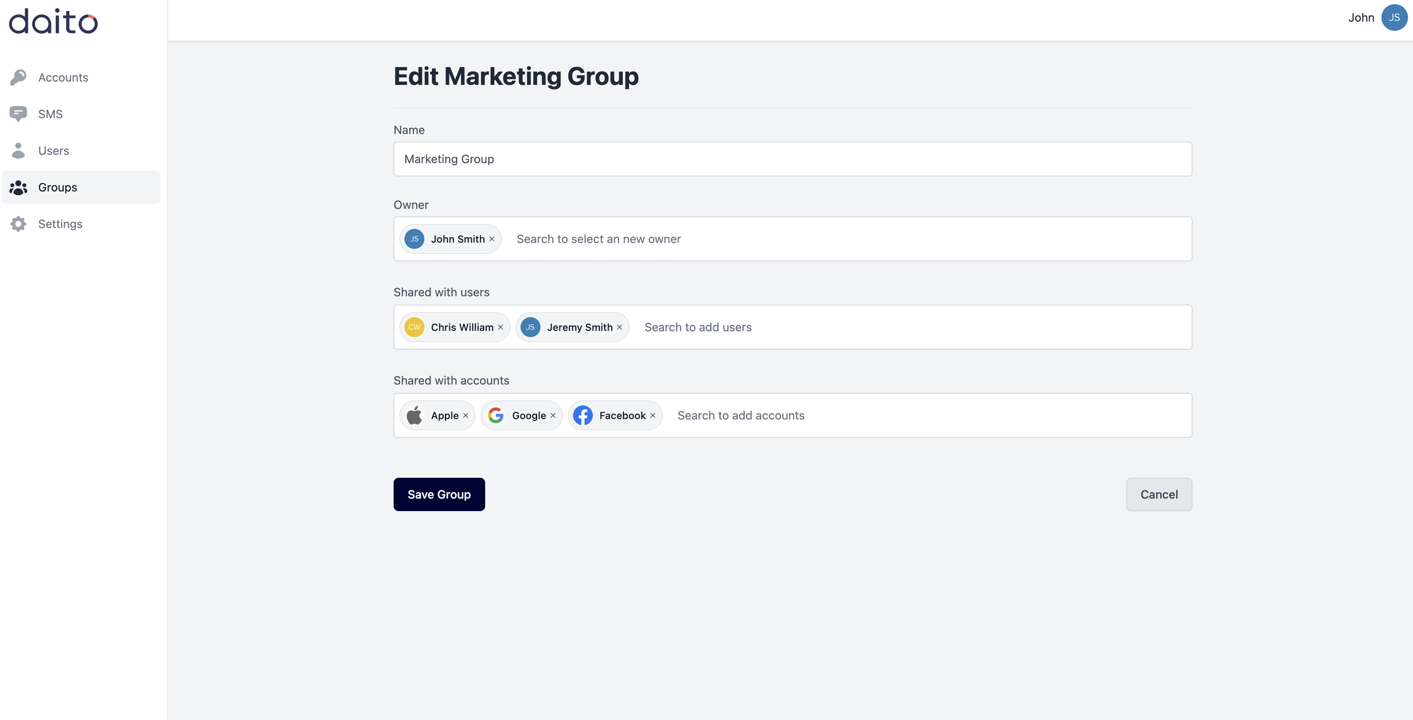
Task: Click the SMS chat bubble icon
Action: [18, 114]
